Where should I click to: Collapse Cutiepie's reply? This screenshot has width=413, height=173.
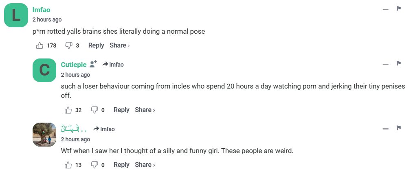pos(385,64)
